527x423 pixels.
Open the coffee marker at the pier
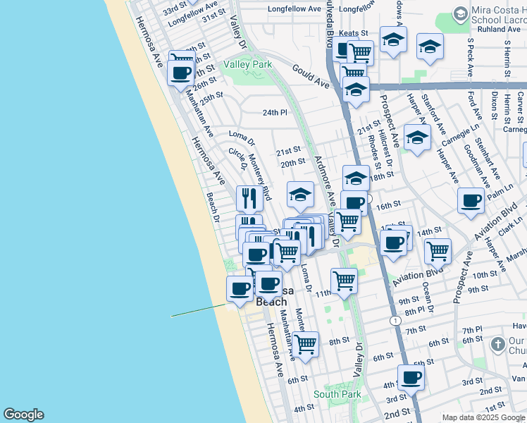click(x=240, y=288)
